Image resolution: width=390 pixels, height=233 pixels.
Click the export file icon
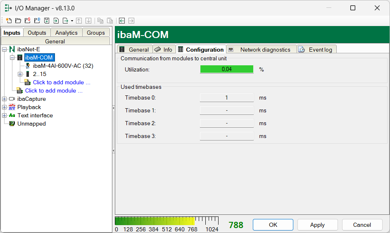[x=65, y=21]
